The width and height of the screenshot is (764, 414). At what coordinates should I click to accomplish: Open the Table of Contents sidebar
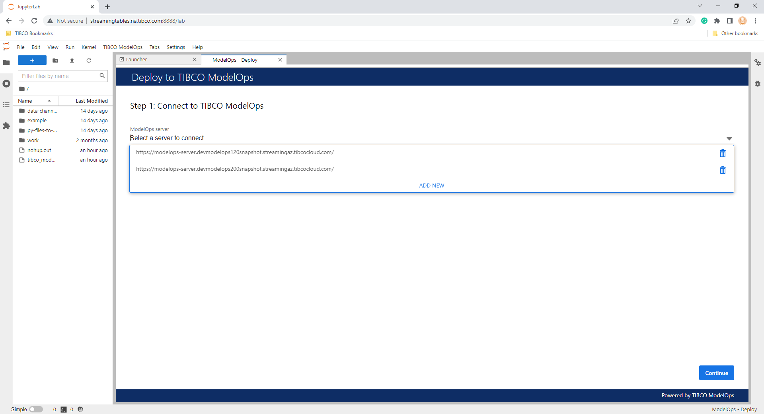[x=6, y=105]
